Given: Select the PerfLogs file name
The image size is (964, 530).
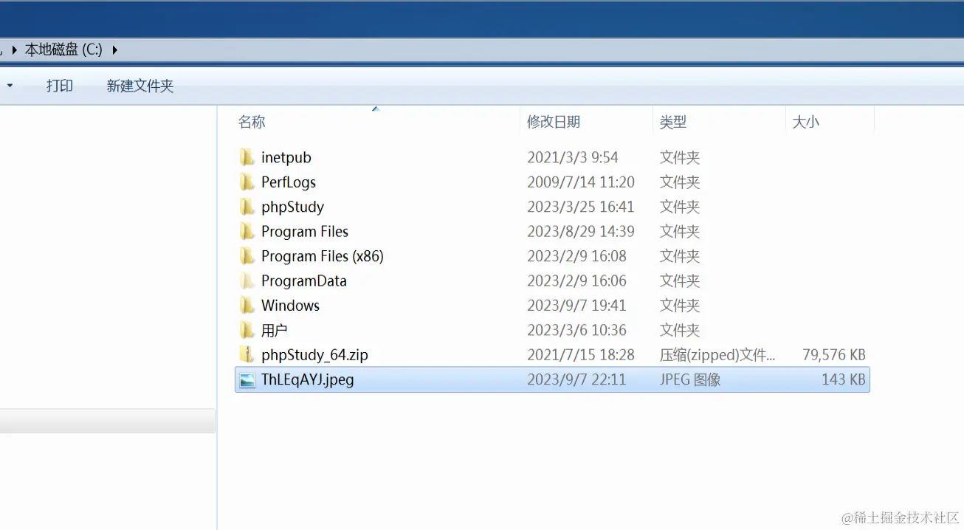Looking at the screenshot, I should [289, 182].
